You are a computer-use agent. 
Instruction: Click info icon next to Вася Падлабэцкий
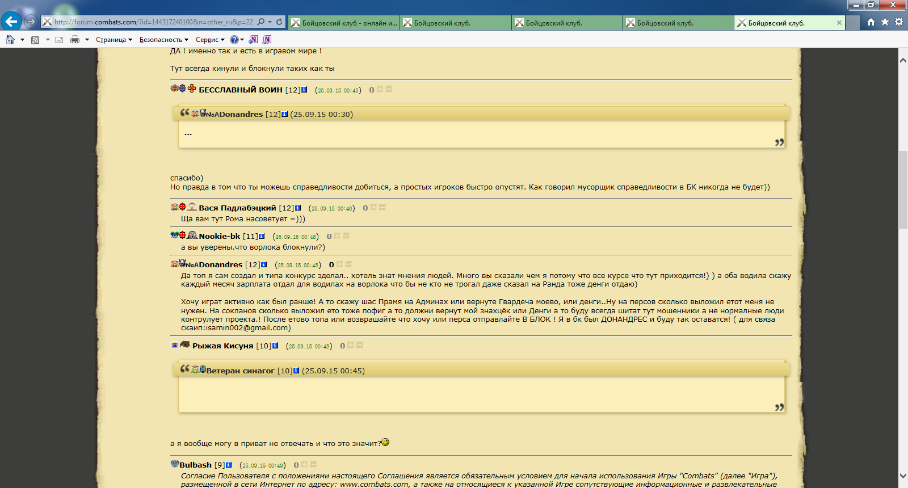click(298, 208)
